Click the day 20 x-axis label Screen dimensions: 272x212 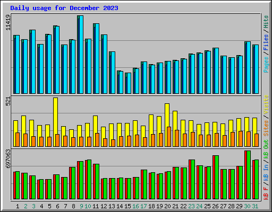coord(167,206)
